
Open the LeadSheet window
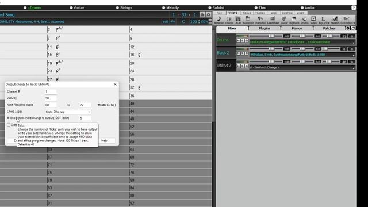(x=273, y=20)
